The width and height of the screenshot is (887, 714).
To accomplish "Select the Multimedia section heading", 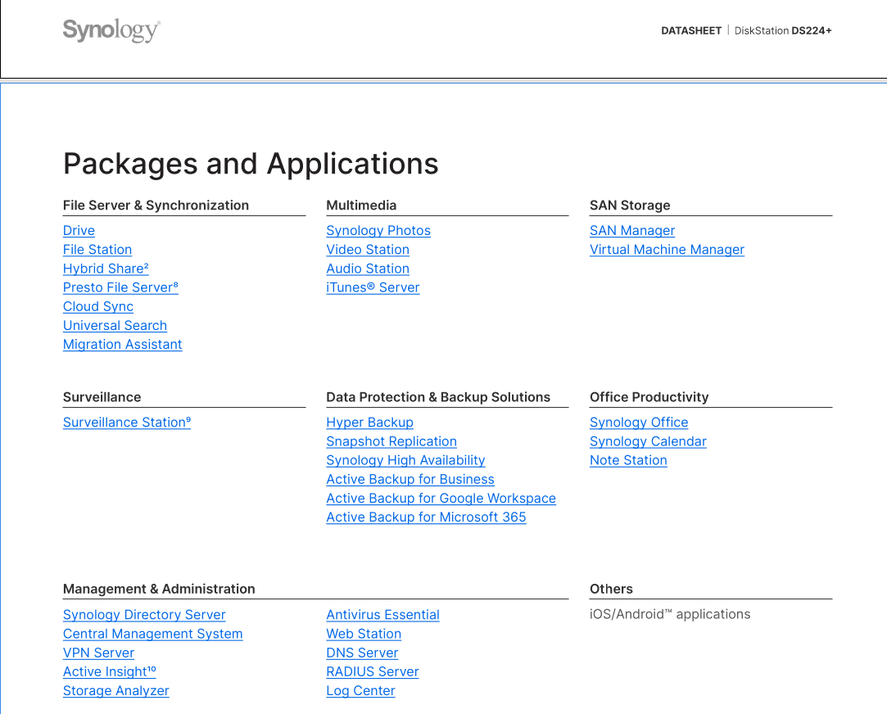I will click(361, 206).
